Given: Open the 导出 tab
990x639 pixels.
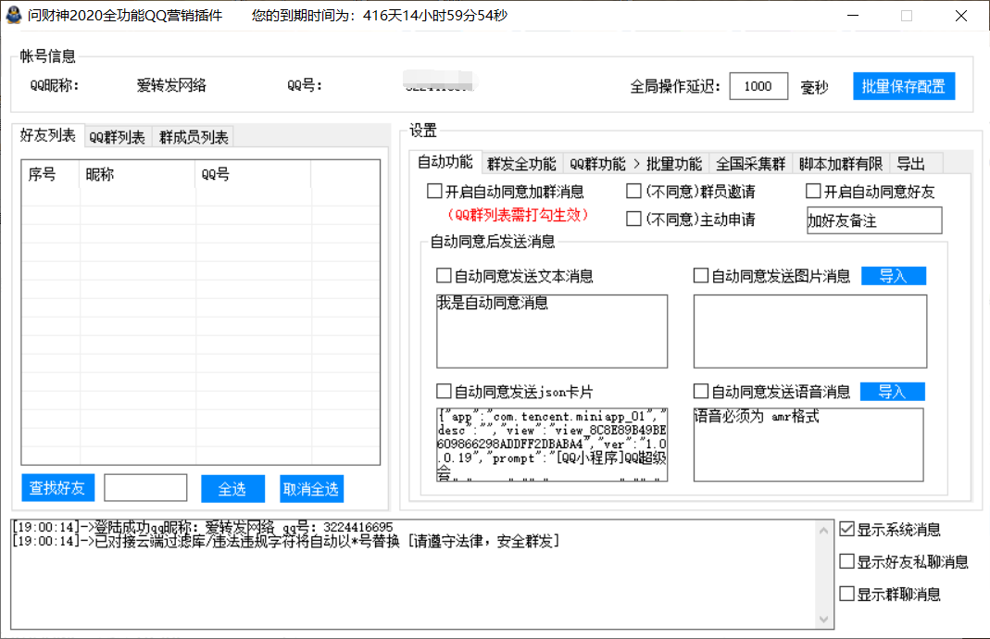Looking at the screenshot, I should pos(911,164).
